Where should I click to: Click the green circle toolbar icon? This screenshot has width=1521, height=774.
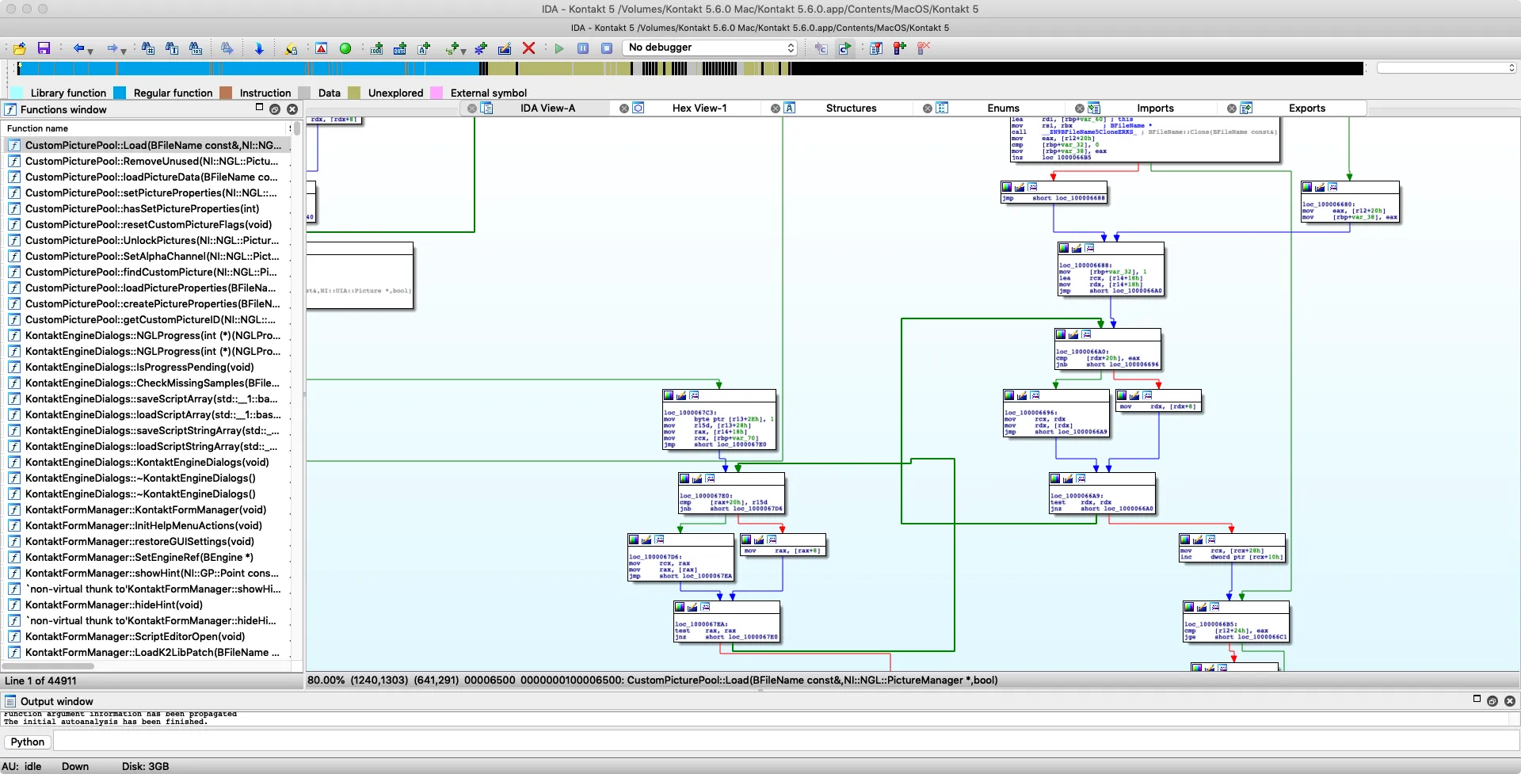pyautogui.click(x=345, y=48)
